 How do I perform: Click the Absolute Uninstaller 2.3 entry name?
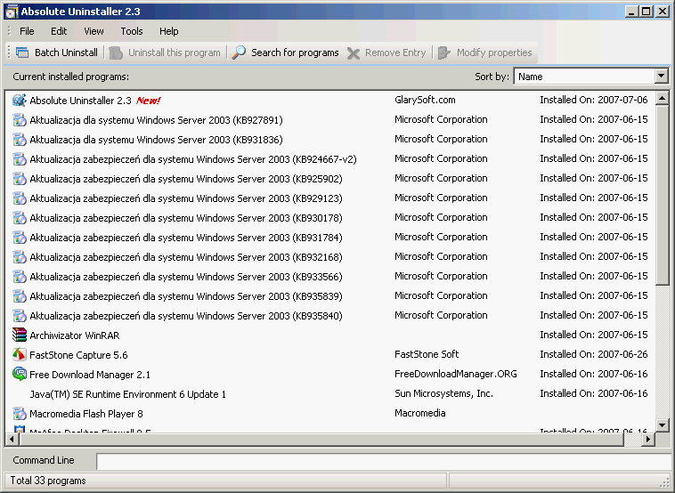pyautogui.click(x=80, y=101)
